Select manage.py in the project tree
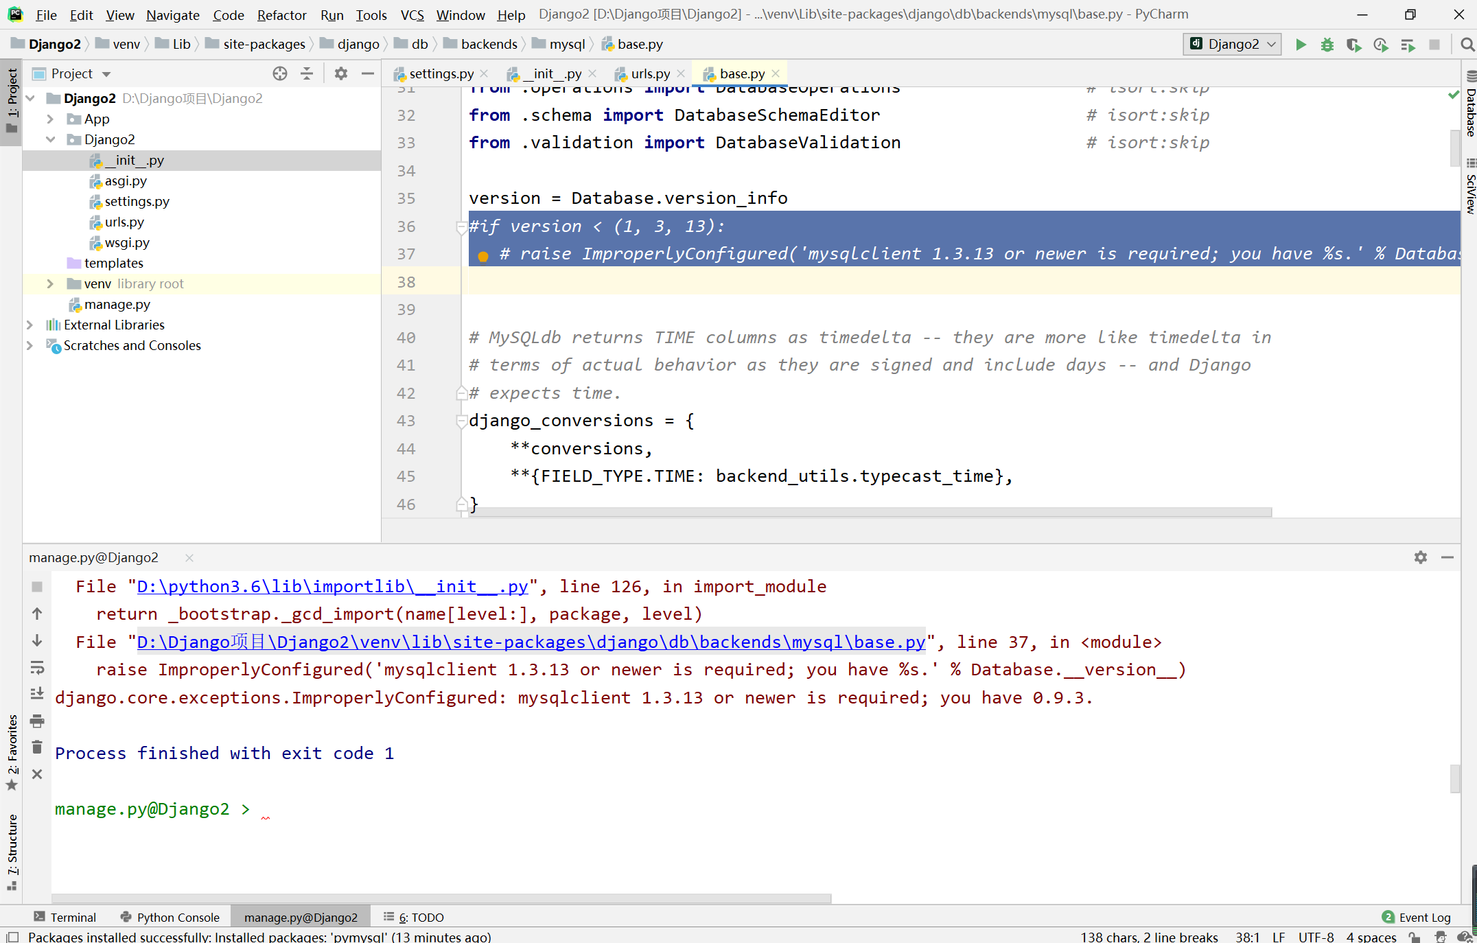The height and width of the screenshot is (943, 1477). [x=117, y=305]
